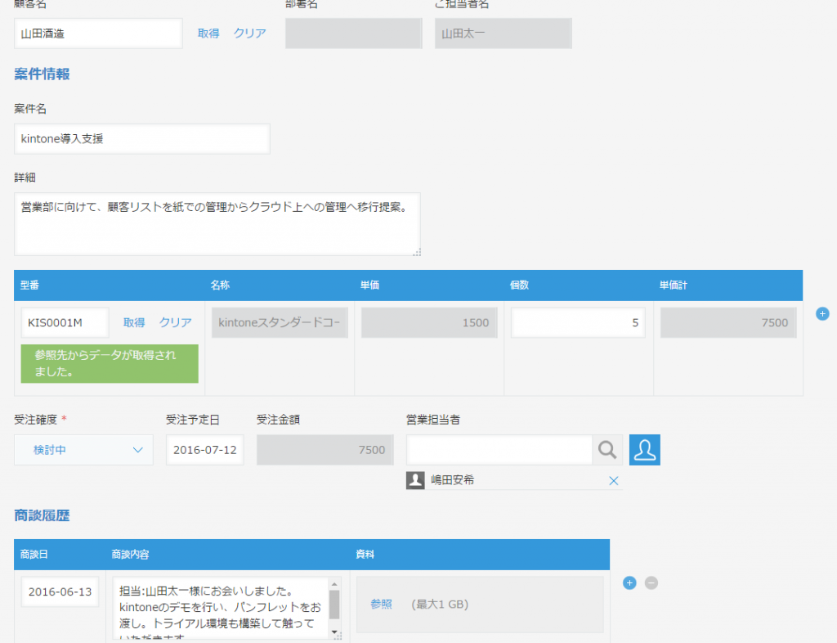Click the 受注金額 field label
Image resolution: width=837 pixels, height=643 pixels.
pyautogui.click(x=278, y=420)
